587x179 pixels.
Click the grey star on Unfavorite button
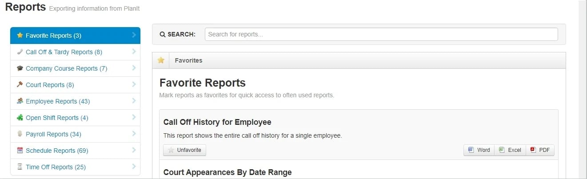pyautogui.click(x=171, y=150)
